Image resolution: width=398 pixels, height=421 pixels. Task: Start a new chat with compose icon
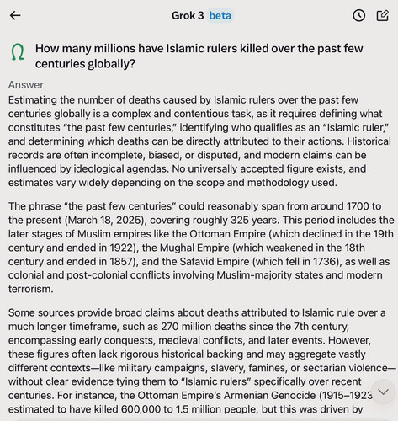[x=383, y=15]
